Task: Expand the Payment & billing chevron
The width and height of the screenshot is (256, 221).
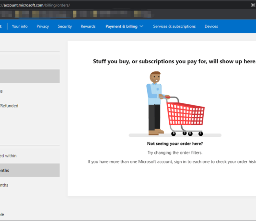Action: click(x=141, y=26)
